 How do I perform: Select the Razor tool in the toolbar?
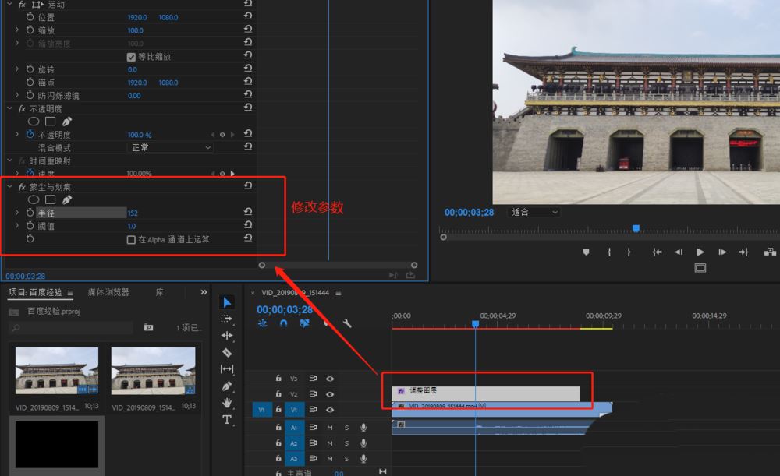click(x=227, y=352)
